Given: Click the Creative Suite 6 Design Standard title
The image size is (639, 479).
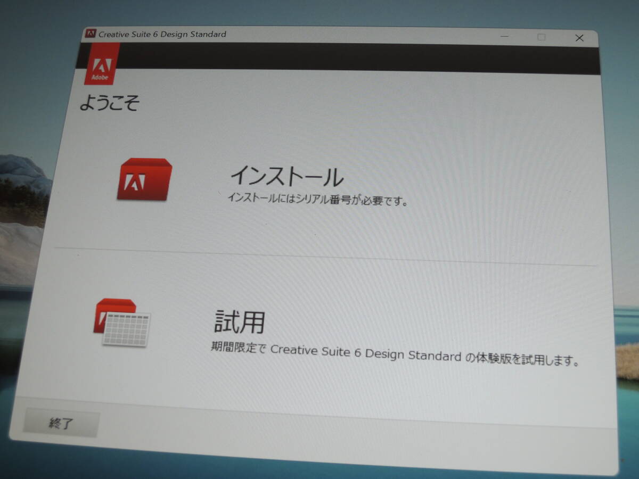Looking at the screenshot, I should [x=162, y=34].
